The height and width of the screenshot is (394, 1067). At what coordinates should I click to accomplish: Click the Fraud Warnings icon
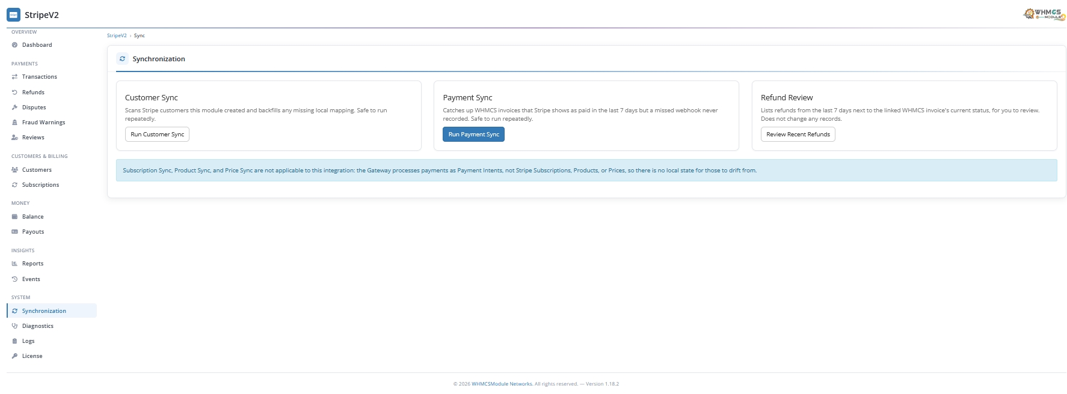[x=14, y=123]
